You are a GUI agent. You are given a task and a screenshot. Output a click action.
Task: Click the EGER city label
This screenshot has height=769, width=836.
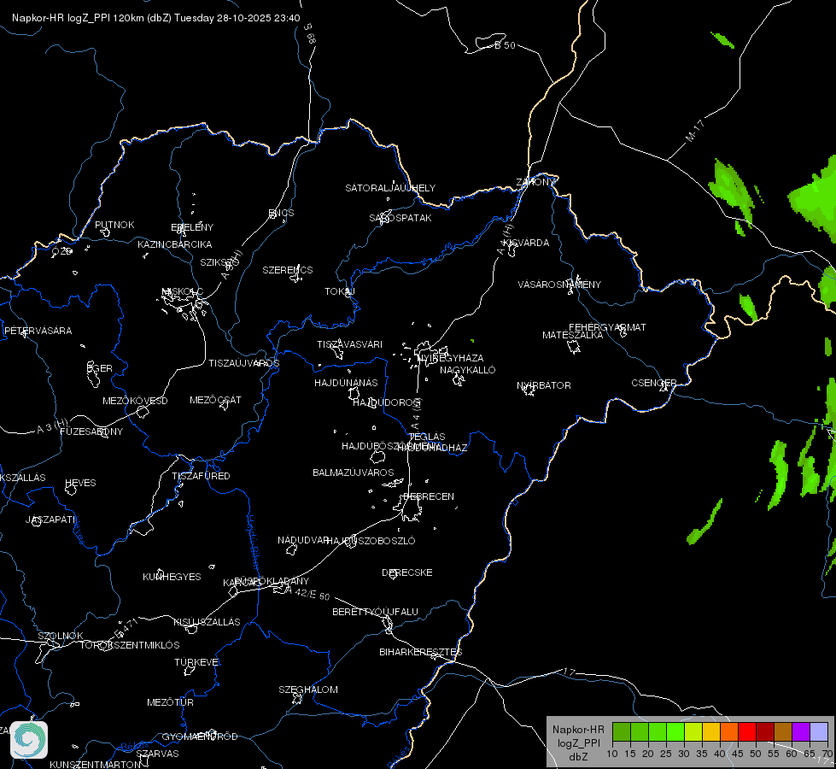click(x=100, y=368)
